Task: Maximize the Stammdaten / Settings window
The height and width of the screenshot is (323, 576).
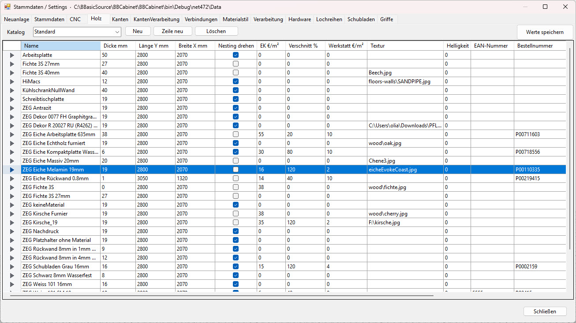Action: 545,7
